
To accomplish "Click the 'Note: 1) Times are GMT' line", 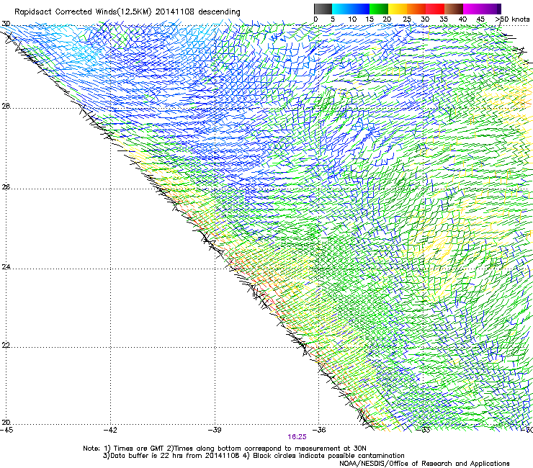I will pyautogui.click(x=225, y=449).
